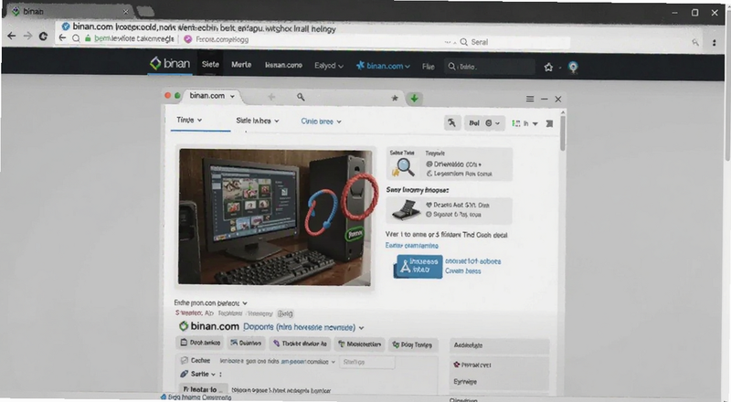Viewport: 731px width, 402px height.
Task: Expand the Ealyod menu in the site header
Action: tap(329, 66)
